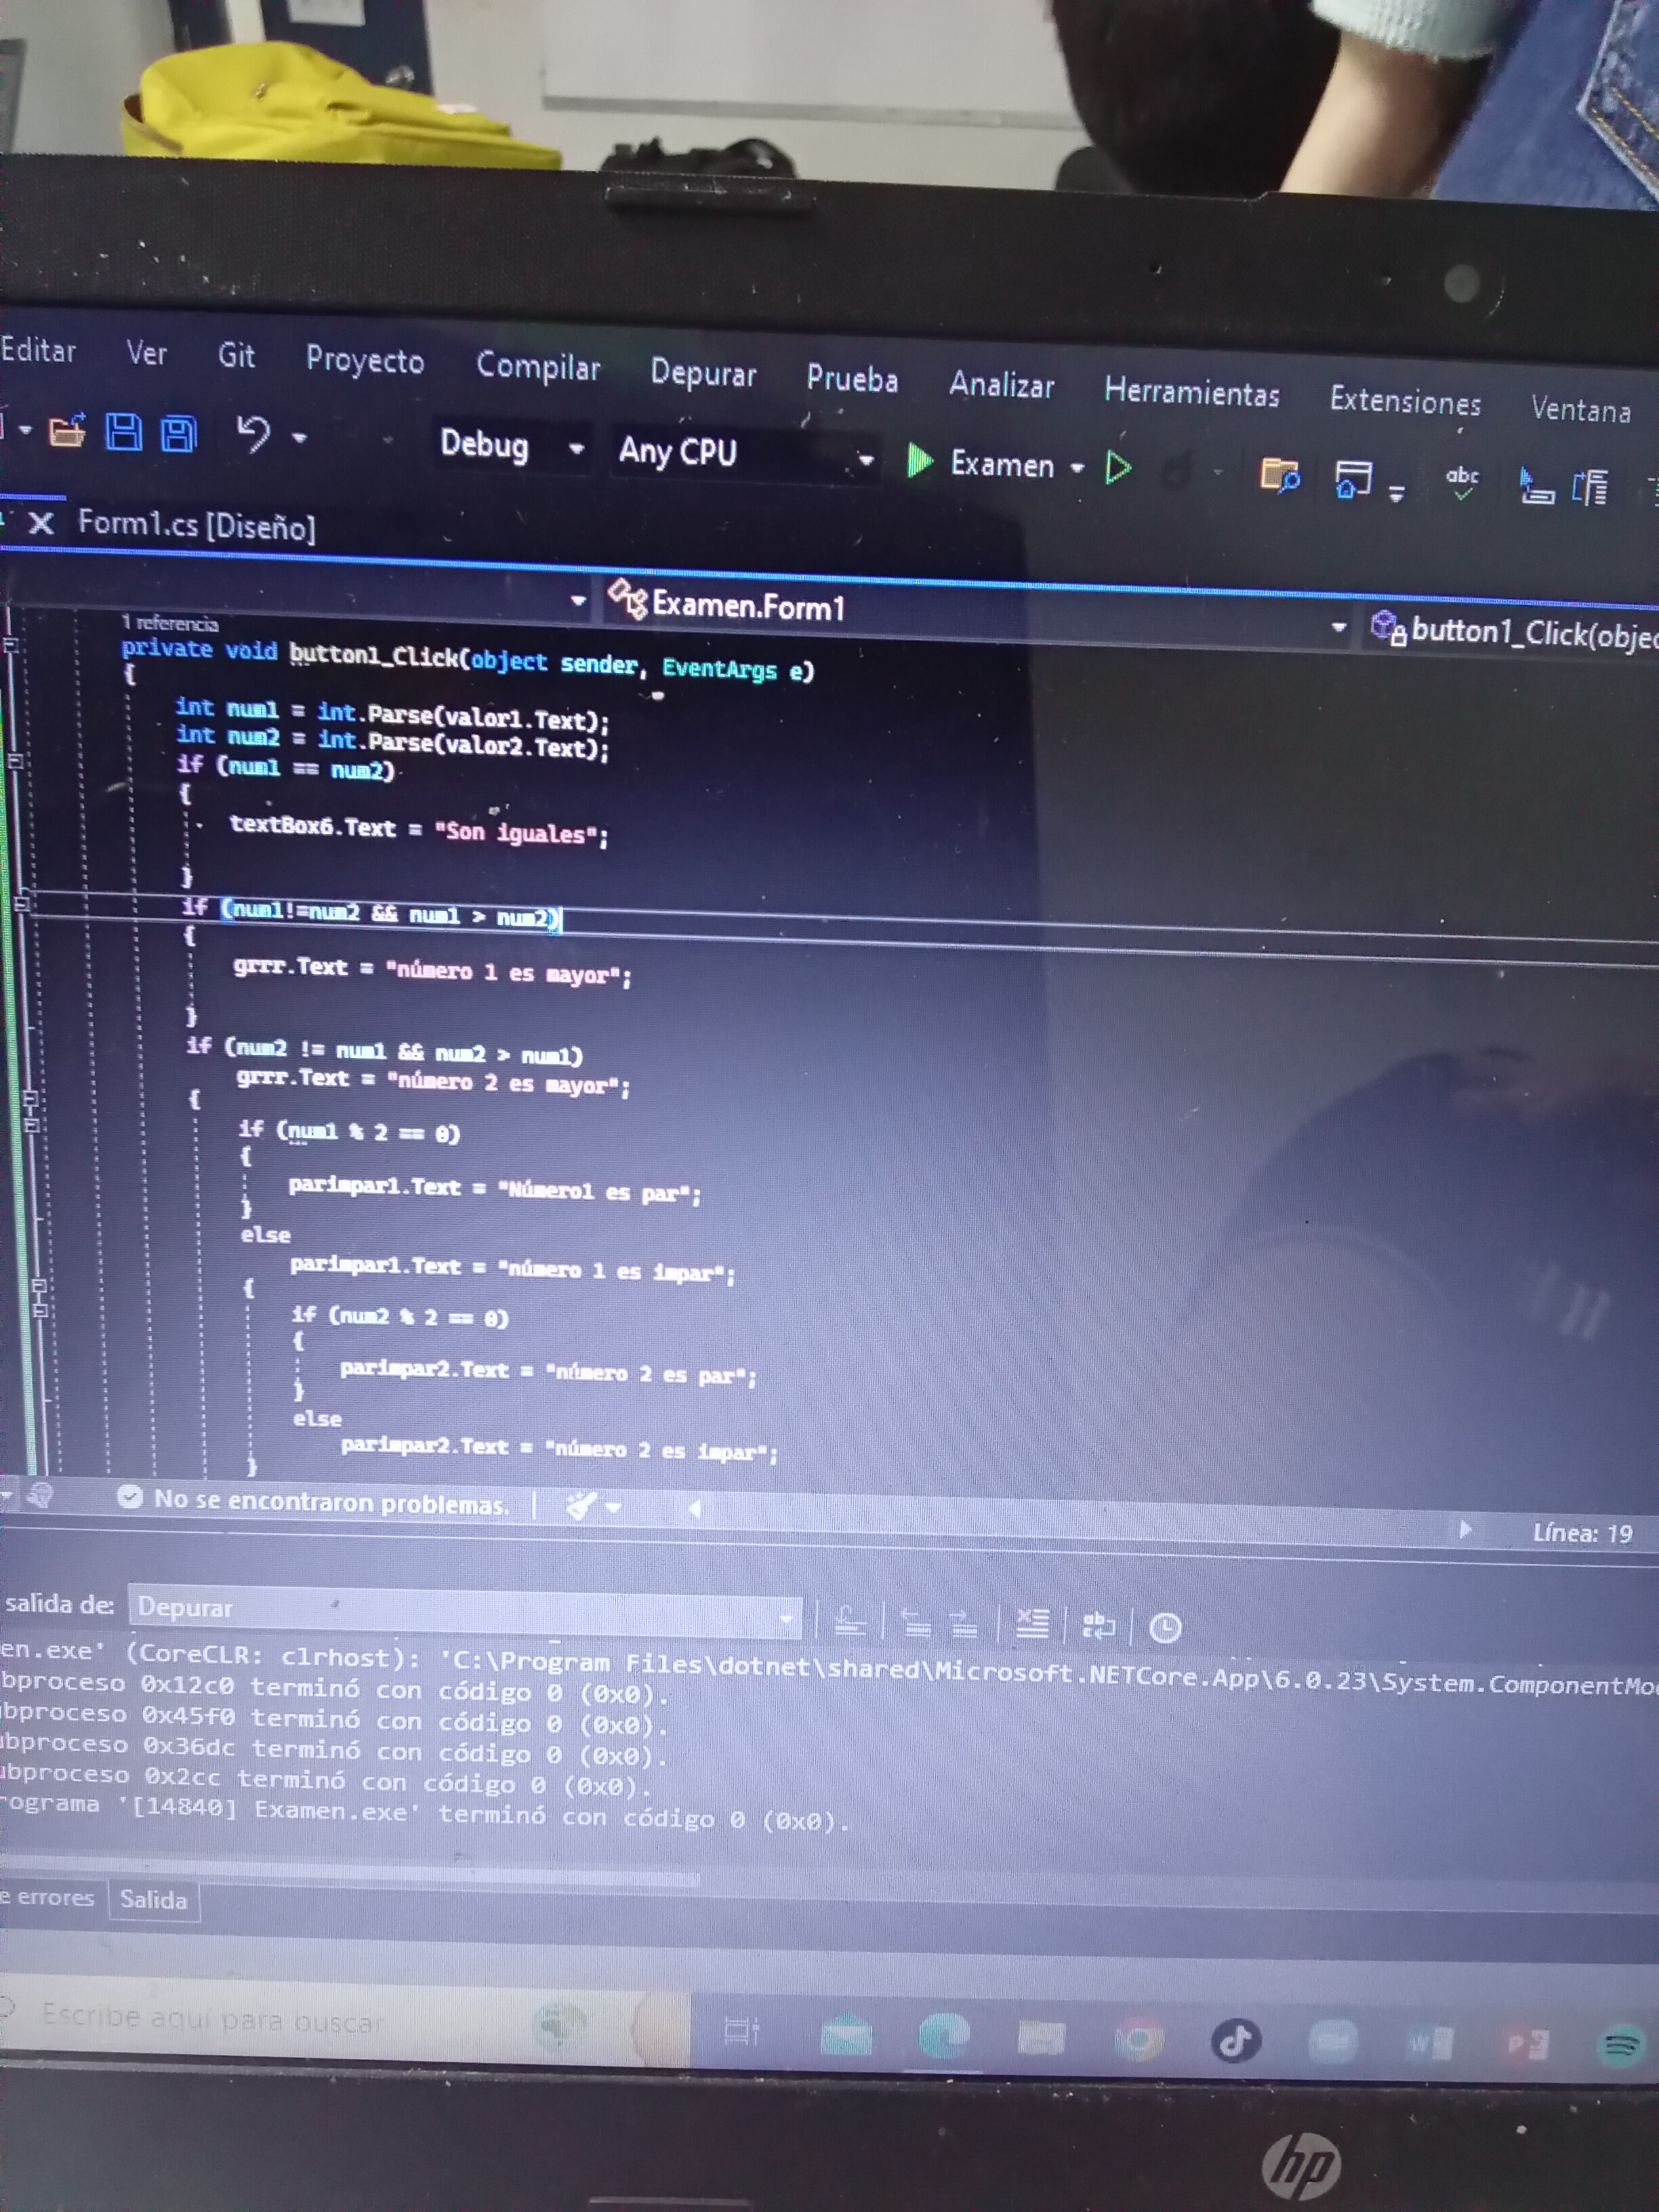
Task: Open the Compilar menu
Action: point(538,366)
